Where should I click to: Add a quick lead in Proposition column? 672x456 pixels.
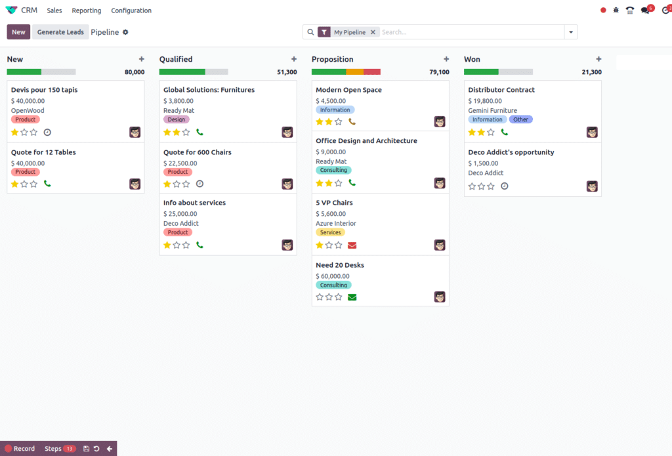click(446, 59)
